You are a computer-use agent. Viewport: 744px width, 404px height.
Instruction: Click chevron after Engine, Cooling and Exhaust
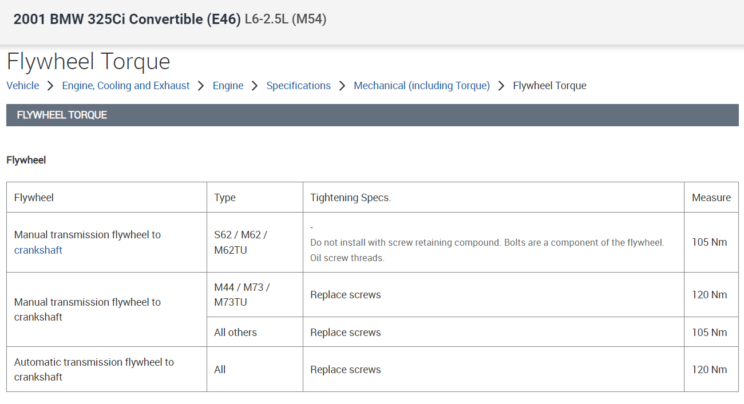(x=201, y=86)
